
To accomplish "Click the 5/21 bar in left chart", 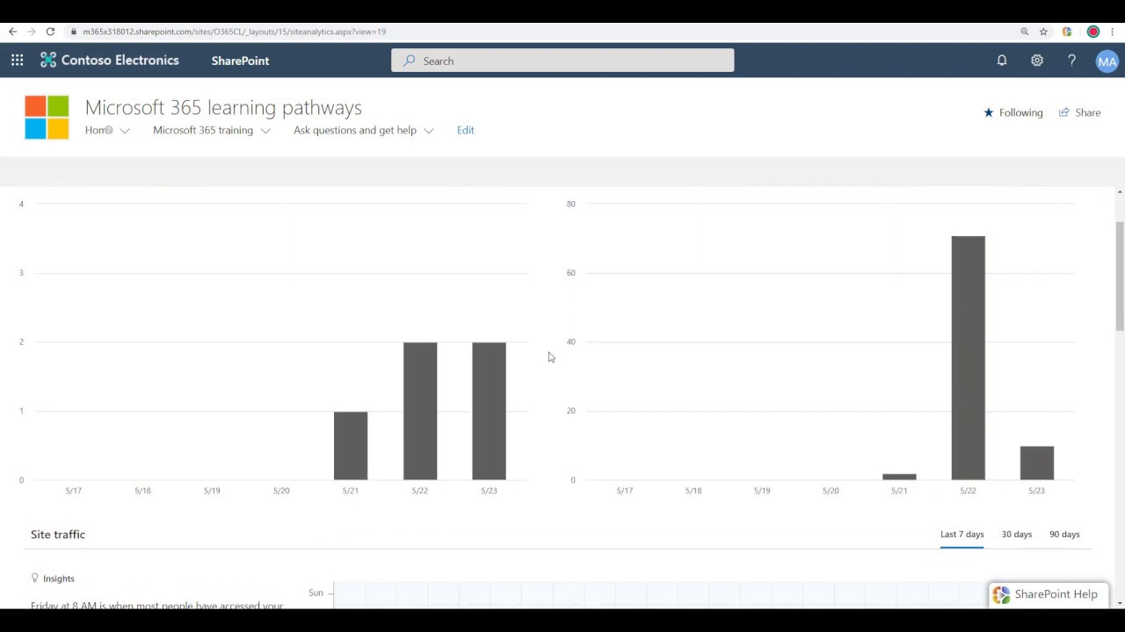I will pos(351,446).
